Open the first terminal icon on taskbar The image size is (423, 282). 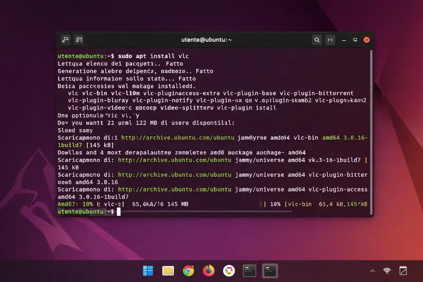[249, 271]
